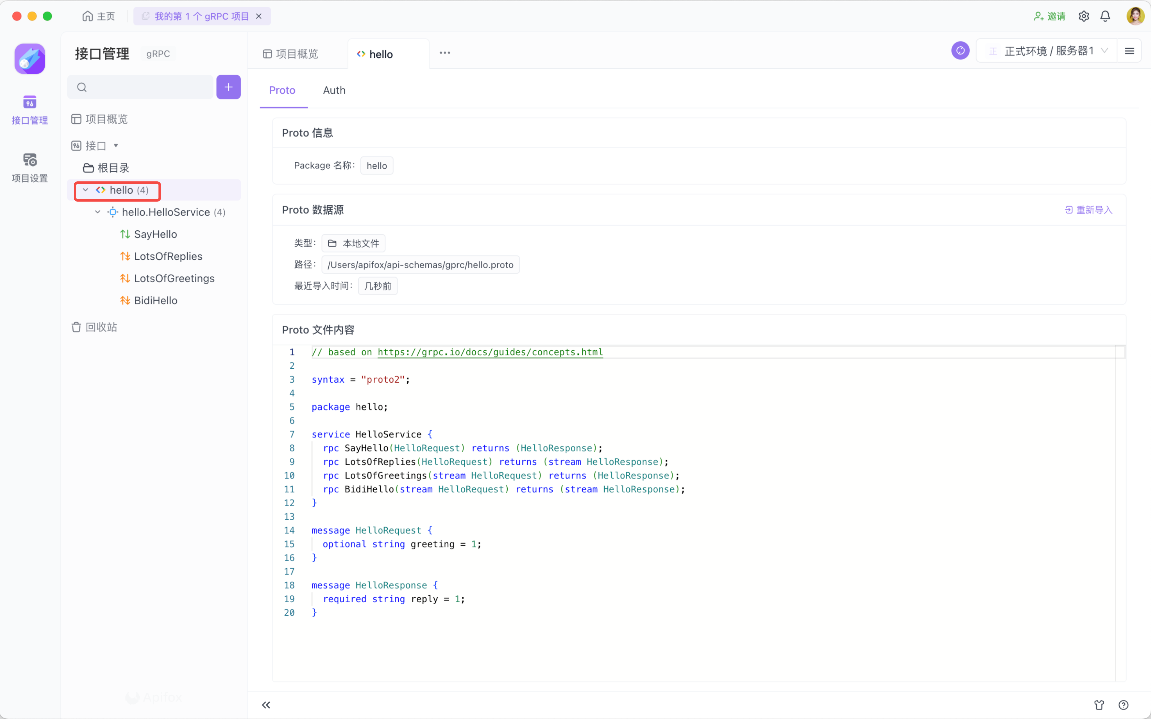Collapse the hello proto tree node

click(x=85, y=190)
